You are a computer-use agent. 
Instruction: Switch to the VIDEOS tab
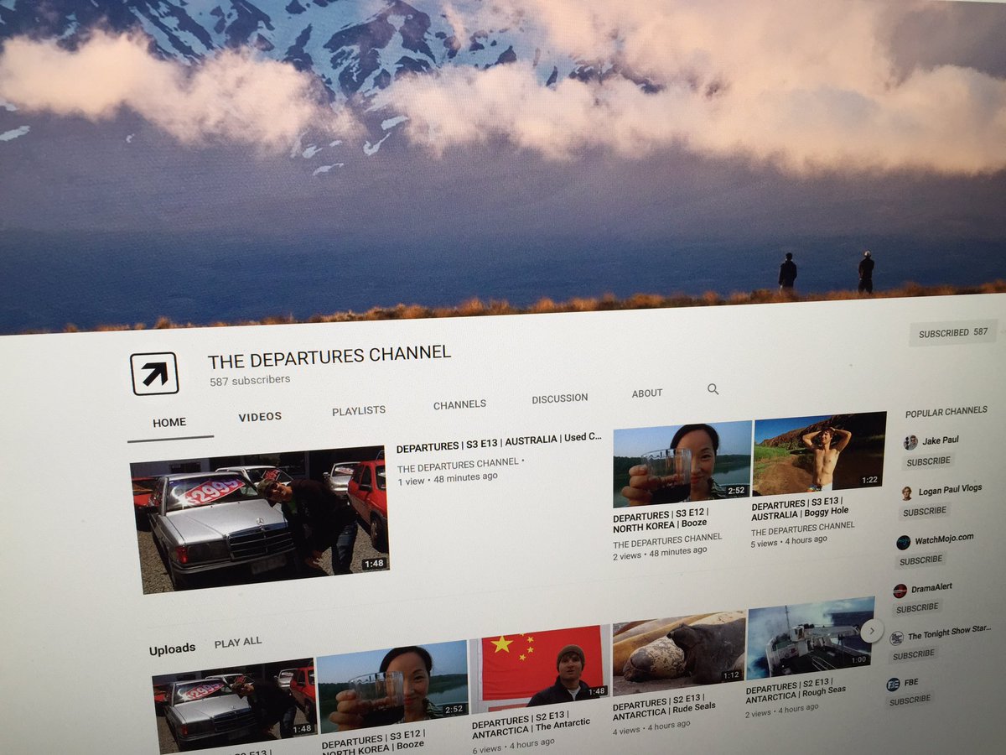tap(260, 417)
